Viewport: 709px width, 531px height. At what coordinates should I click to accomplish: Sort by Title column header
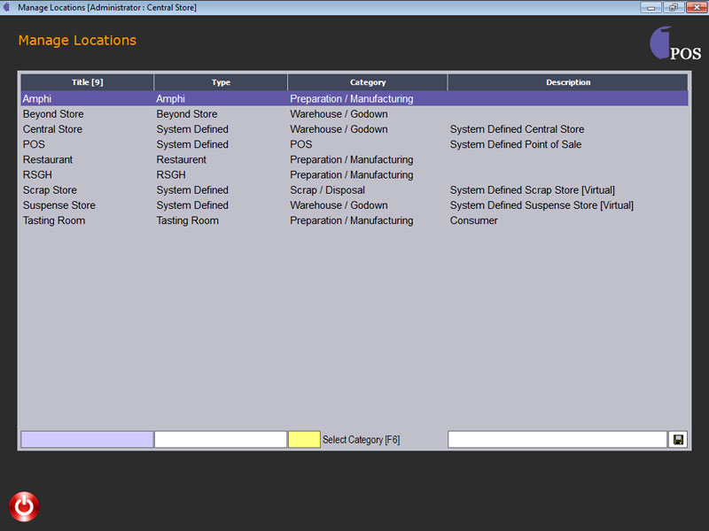[x=87, y=82]
